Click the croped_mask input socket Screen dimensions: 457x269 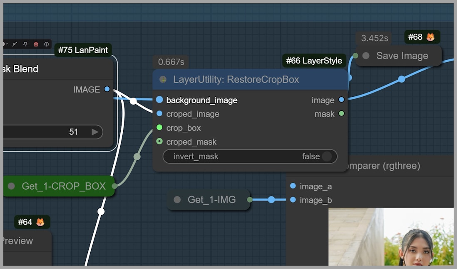pyautogui.click(x=159, y=142)
